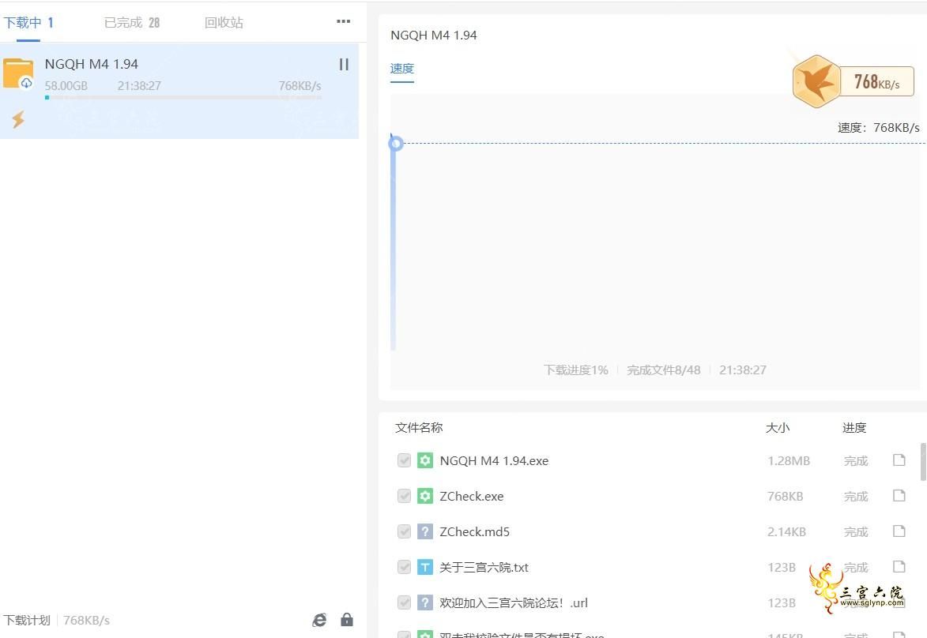927x638 pixels.
Task: Click 768KB/s in bottom status bar
Action: click(86, 621)
